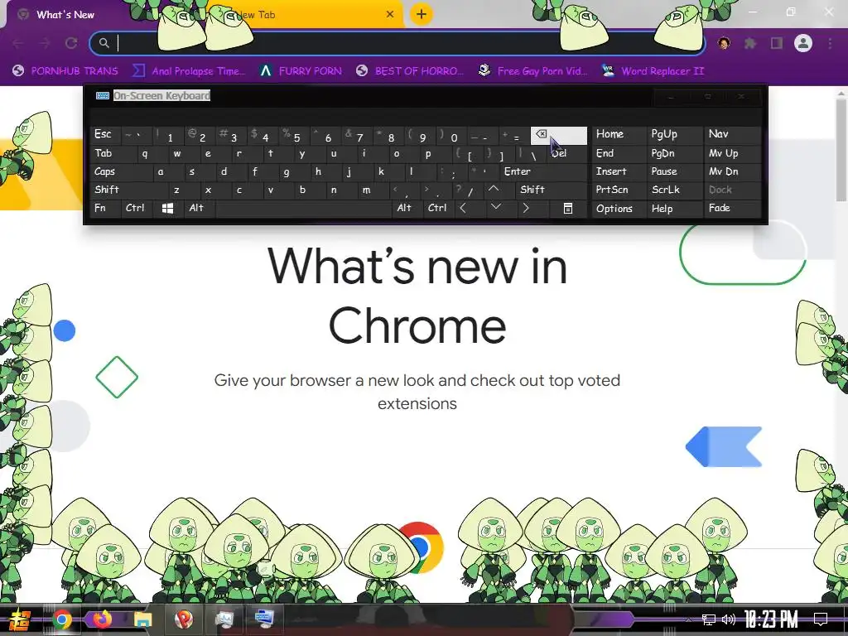This screenshot has width=848, height=636.
Task: Toggle the Fade key on the keyboard
Action: 732,208
